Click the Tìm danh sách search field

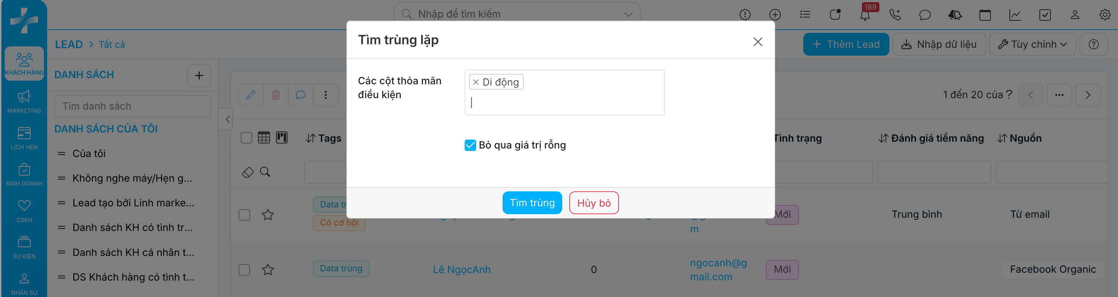click(x=133, y=106)
